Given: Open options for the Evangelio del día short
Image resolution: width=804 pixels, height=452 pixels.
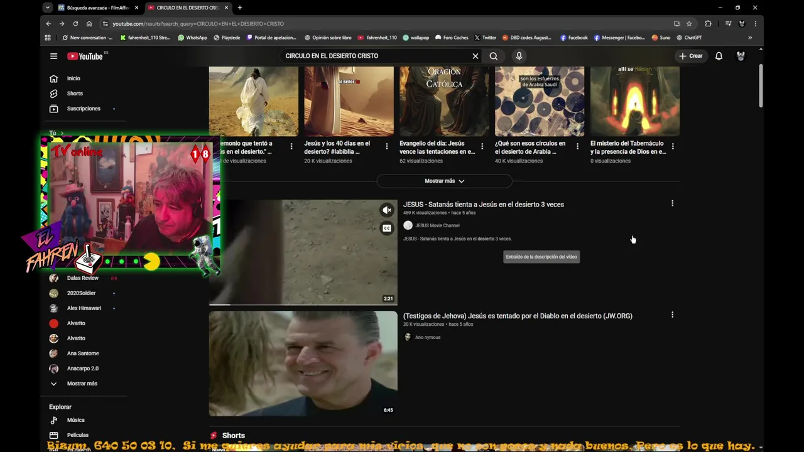Looking at the screenshot, I should point(482,146).
